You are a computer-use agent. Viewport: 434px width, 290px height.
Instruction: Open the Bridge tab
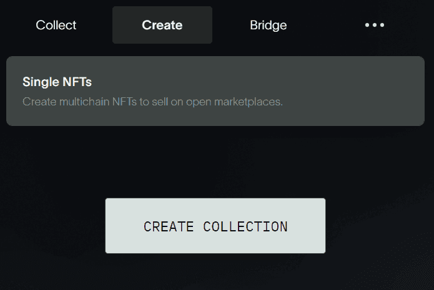point(269,25)
